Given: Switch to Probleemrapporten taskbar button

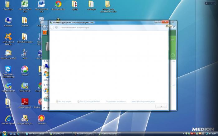Looking at the screenshot, I should [109, 134].
